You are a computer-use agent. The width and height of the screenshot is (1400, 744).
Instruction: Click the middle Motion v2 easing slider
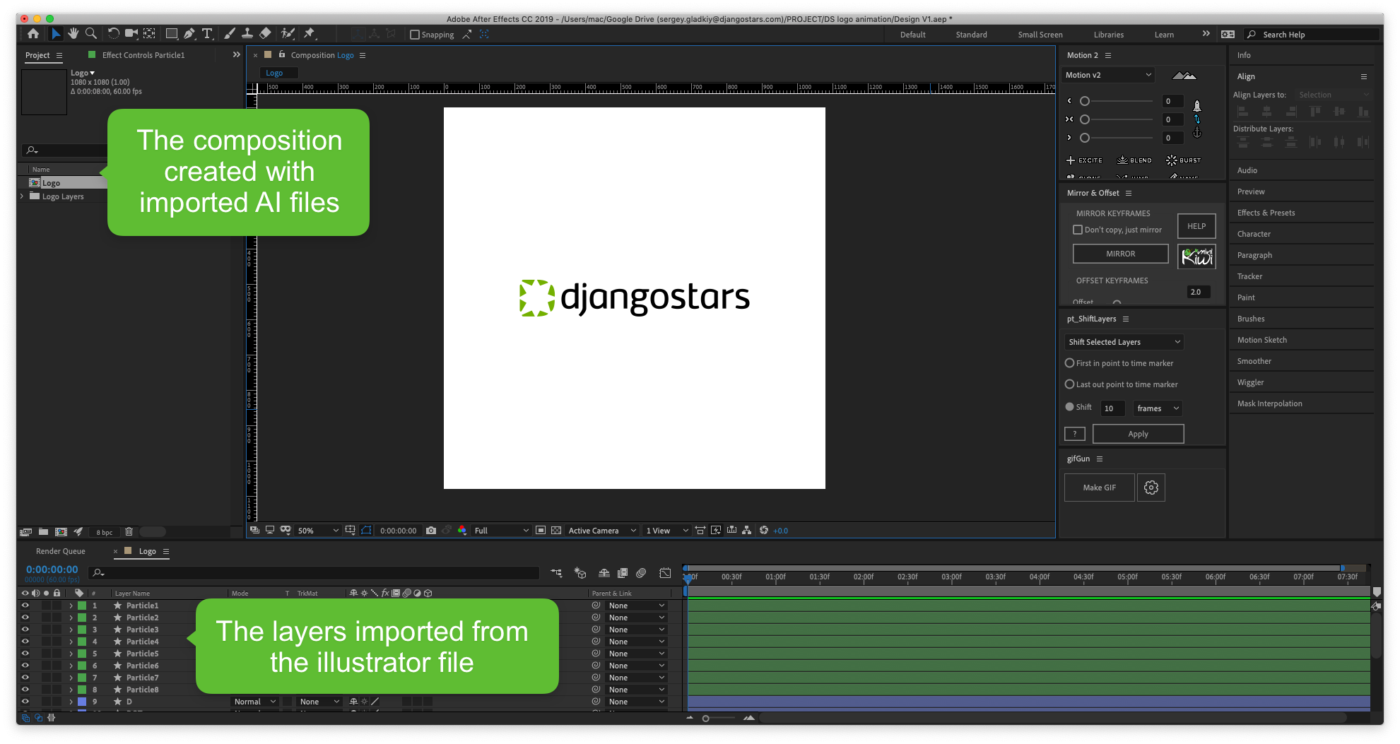coord(1118,119)
